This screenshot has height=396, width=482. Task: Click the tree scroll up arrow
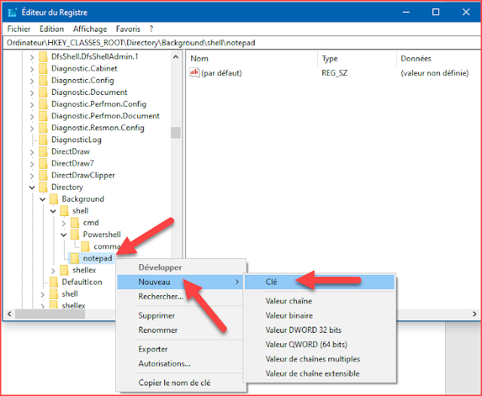175,56
